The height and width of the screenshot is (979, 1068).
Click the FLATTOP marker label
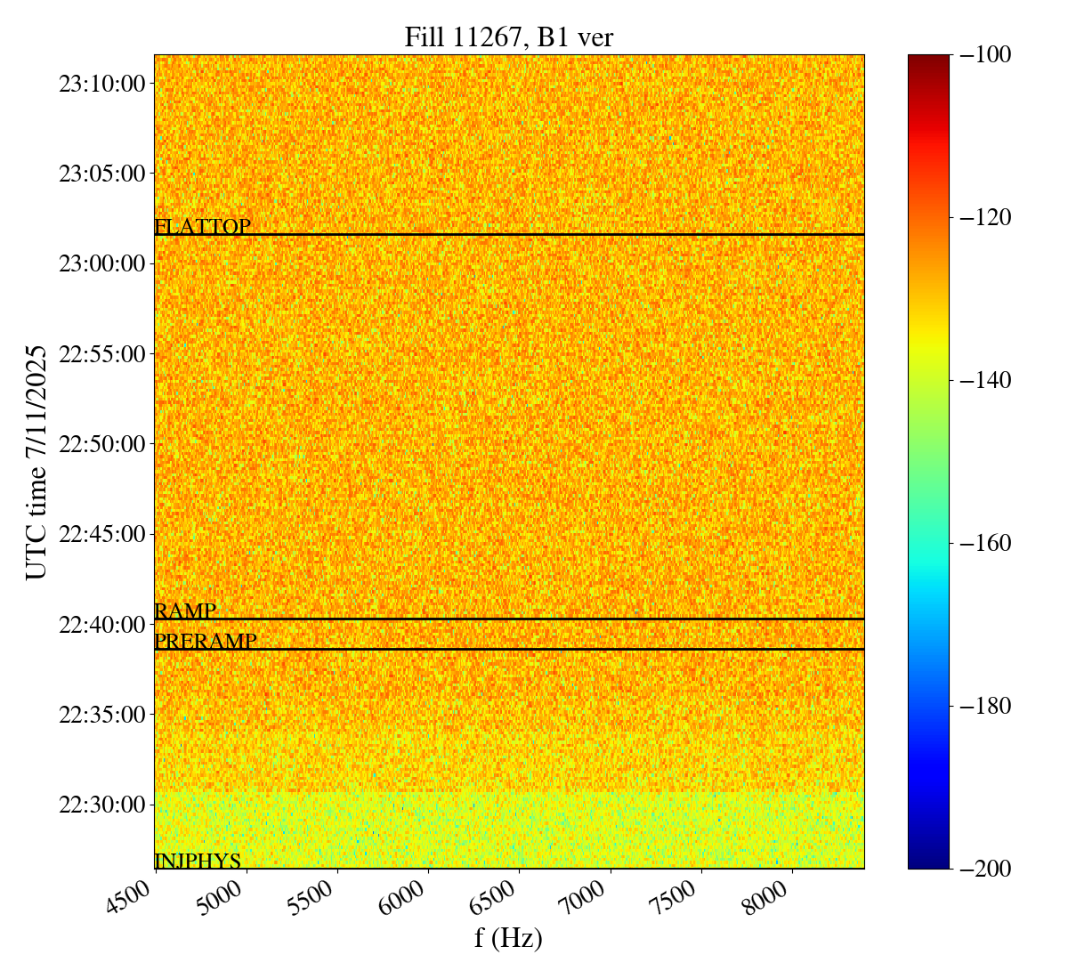coord(202,226)
